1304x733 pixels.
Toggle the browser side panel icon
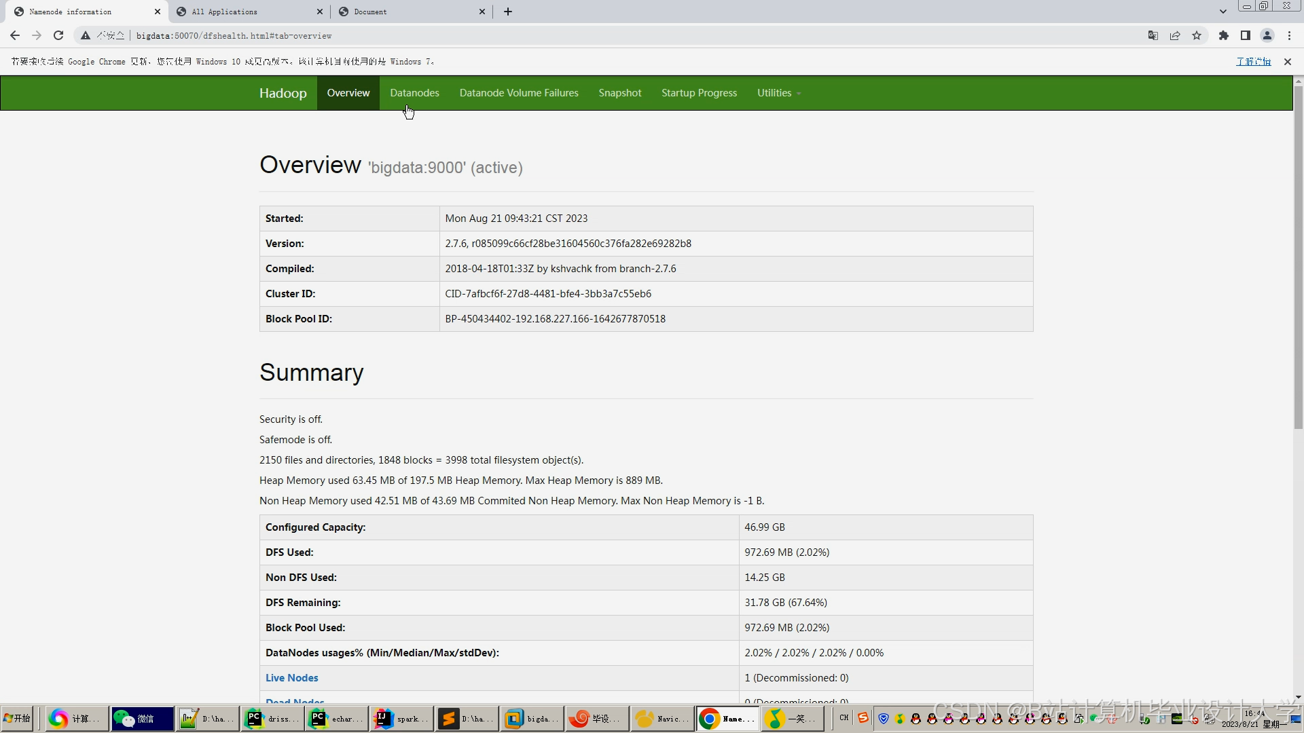pos(1246,35)
